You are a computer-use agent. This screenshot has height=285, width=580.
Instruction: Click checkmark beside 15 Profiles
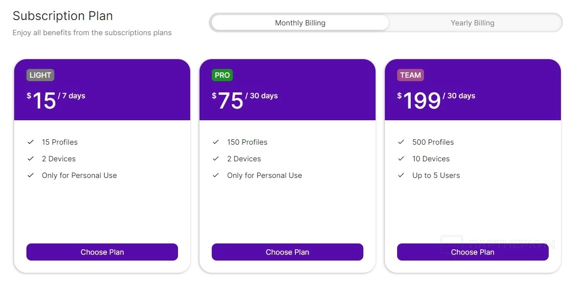pyautogui.click(x=31, y=142)
